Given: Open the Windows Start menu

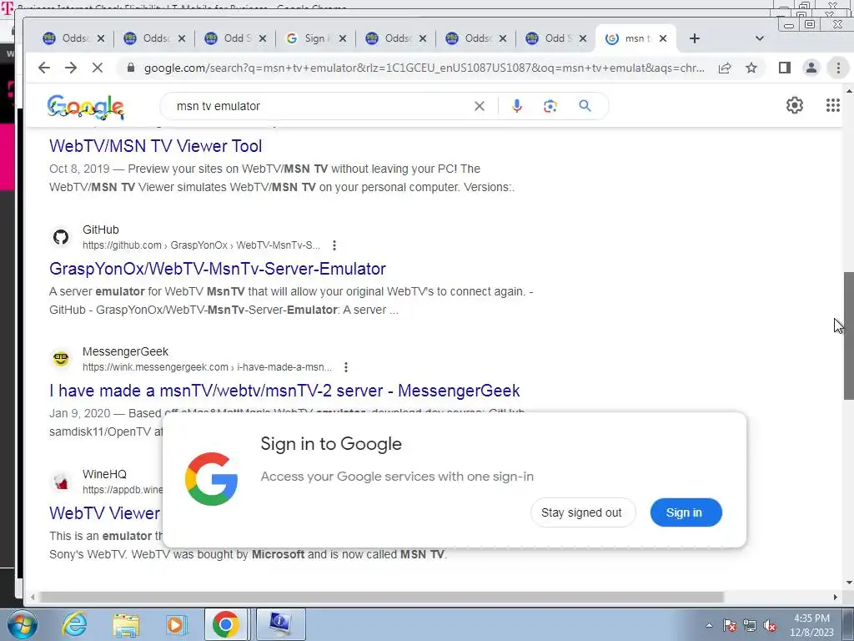Looking at the screenshot, I should pyautogui.click(x=21, y=624).
